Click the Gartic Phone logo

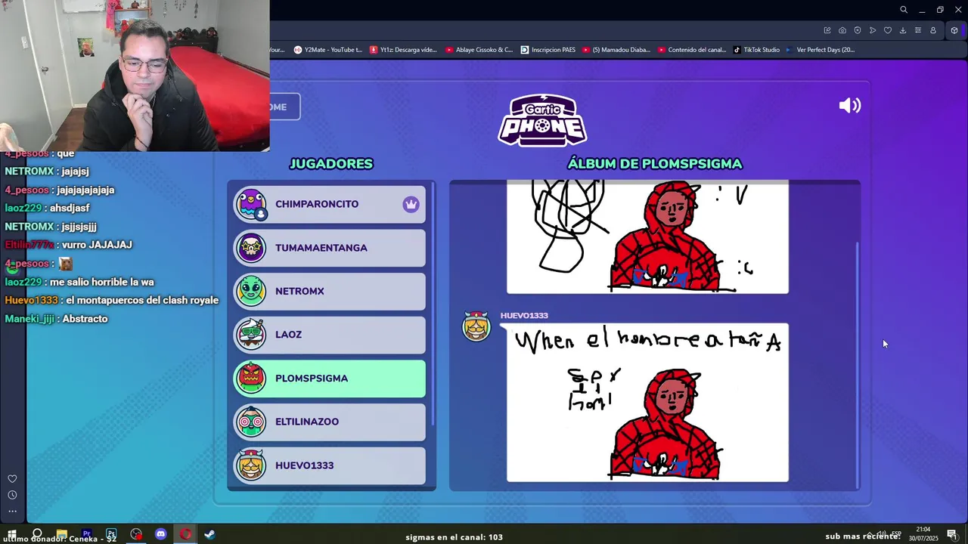pos(542,120)
